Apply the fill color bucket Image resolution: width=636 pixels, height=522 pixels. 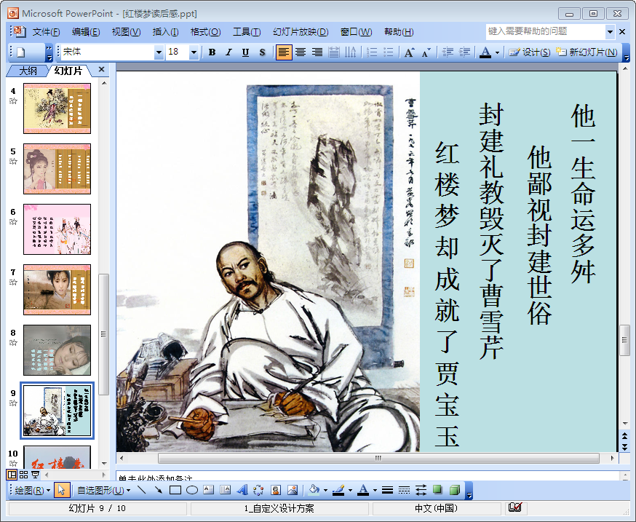(x=315, y=490)
